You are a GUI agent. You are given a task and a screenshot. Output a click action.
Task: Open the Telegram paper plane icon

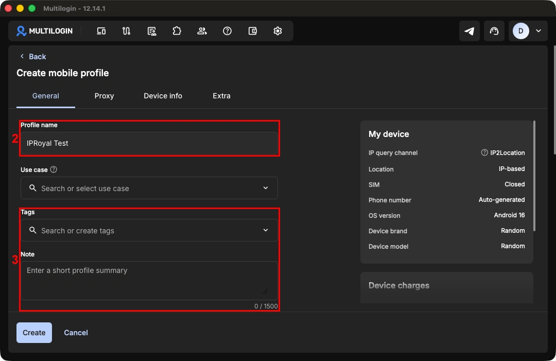pyautogui.click(x=470, y=31)
